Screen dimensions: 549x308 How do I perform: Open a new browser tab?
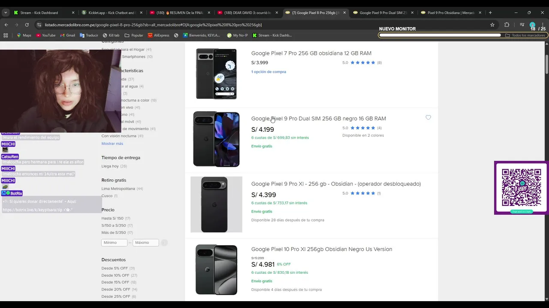pos(490,12)
